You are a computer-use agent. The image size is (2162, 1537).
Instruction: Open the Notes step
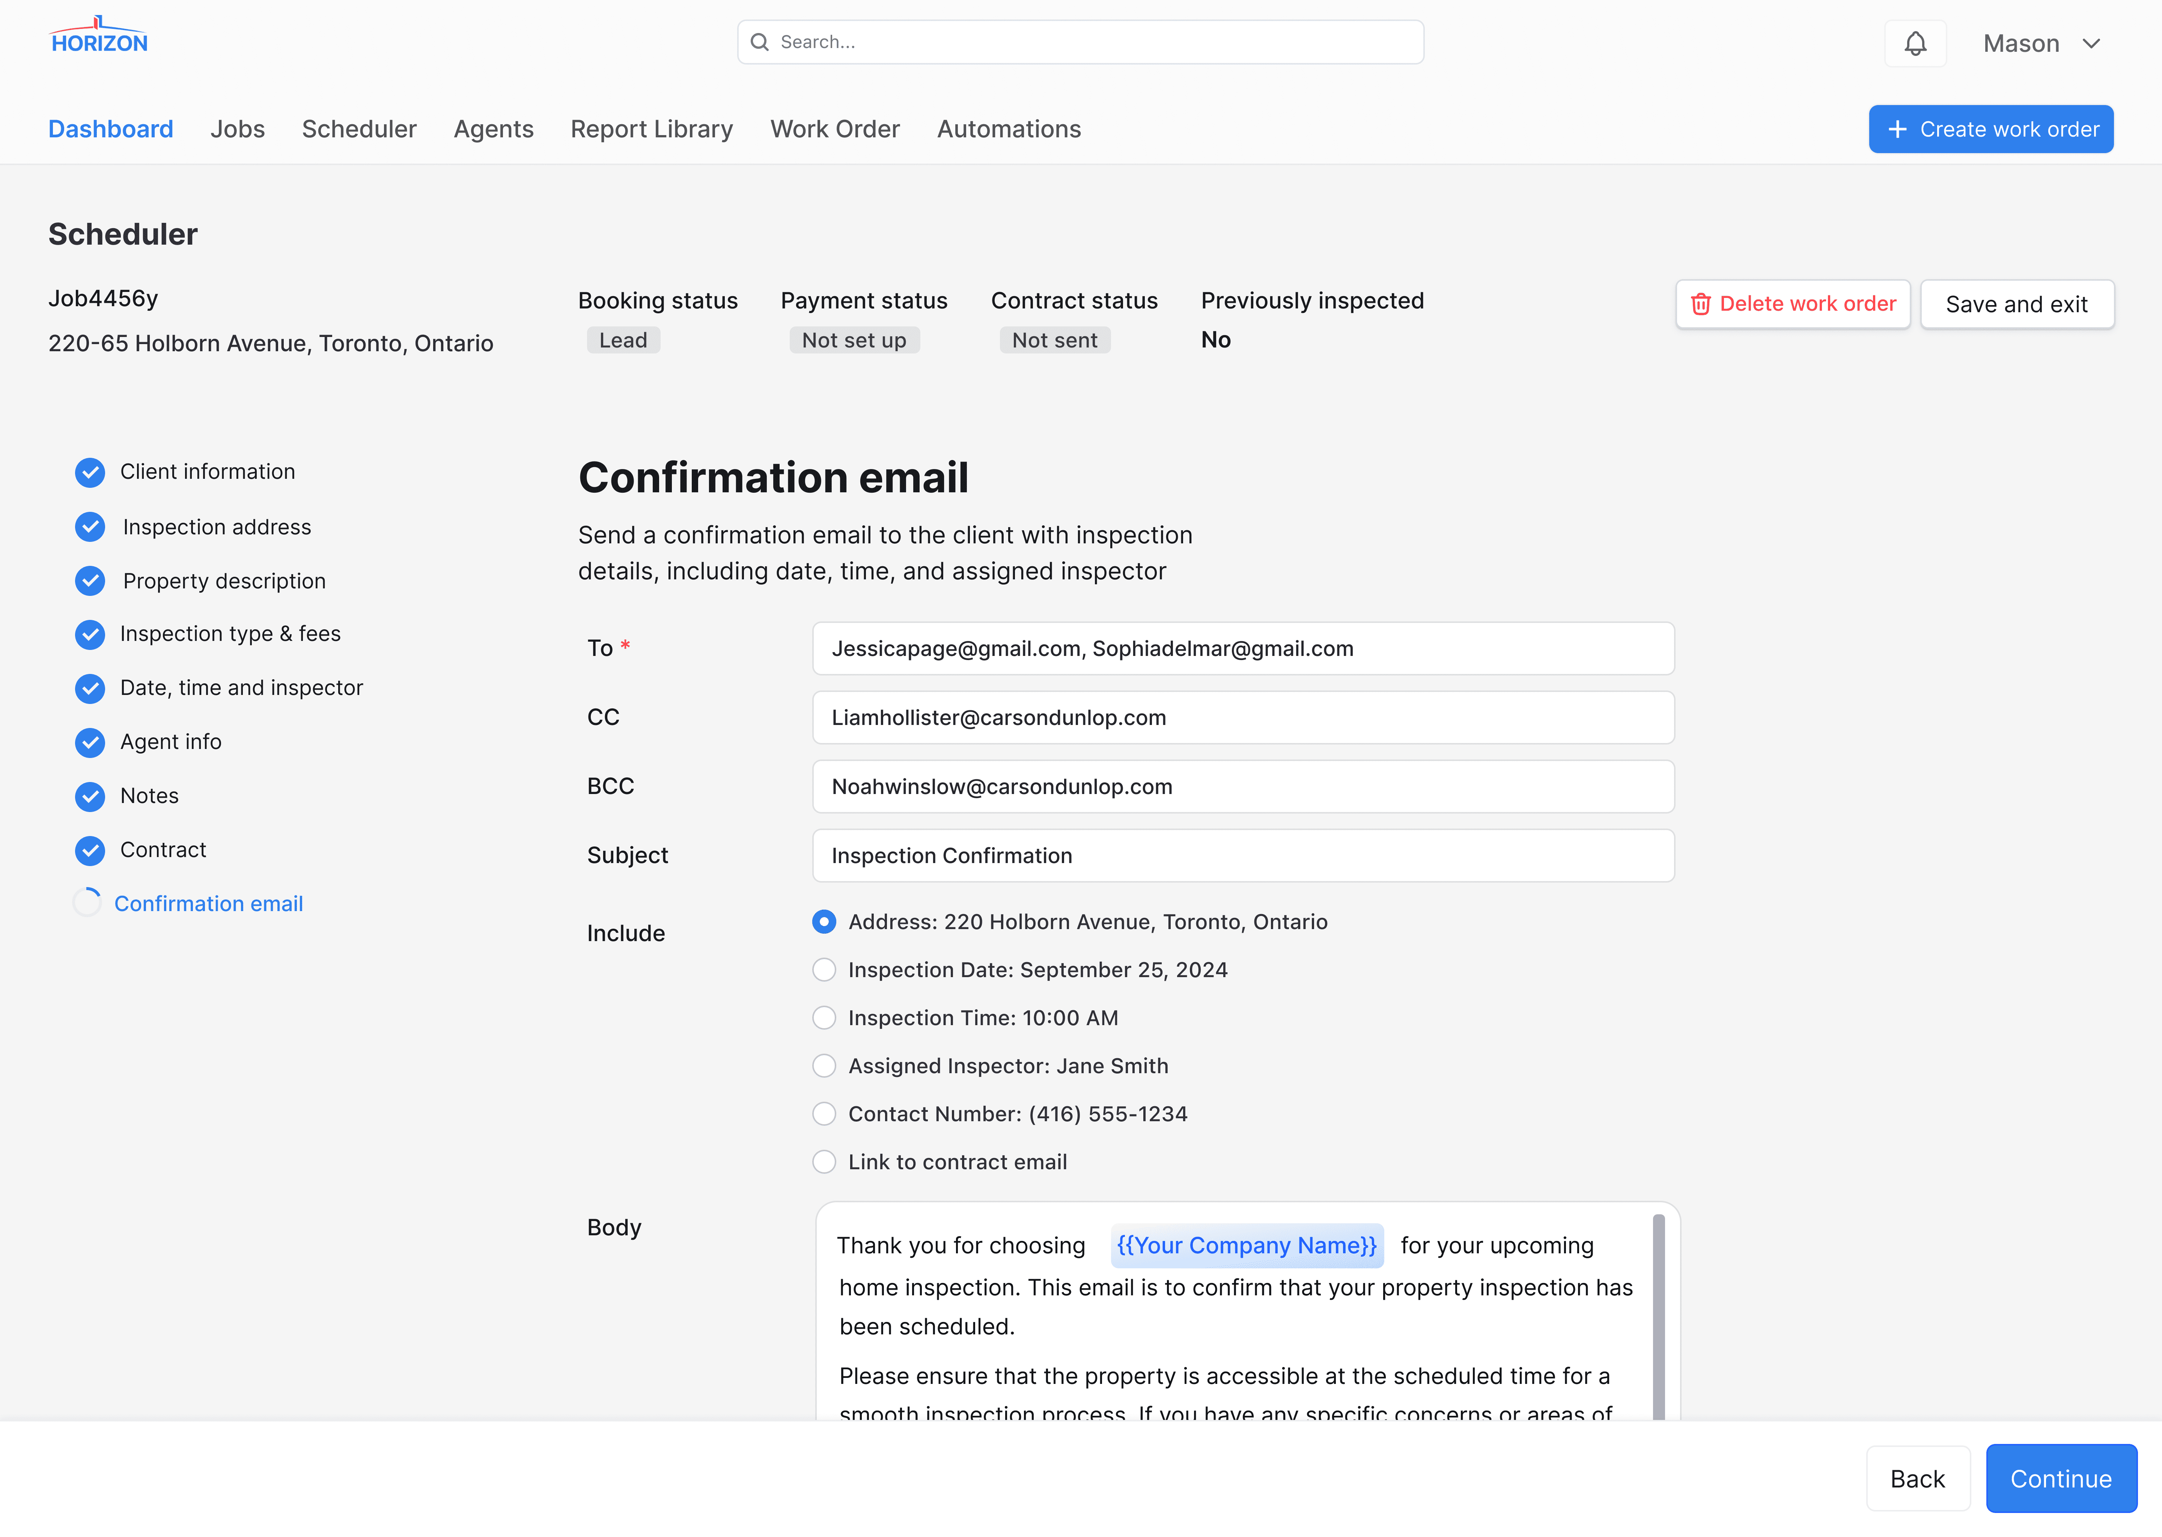coord(149,796)
